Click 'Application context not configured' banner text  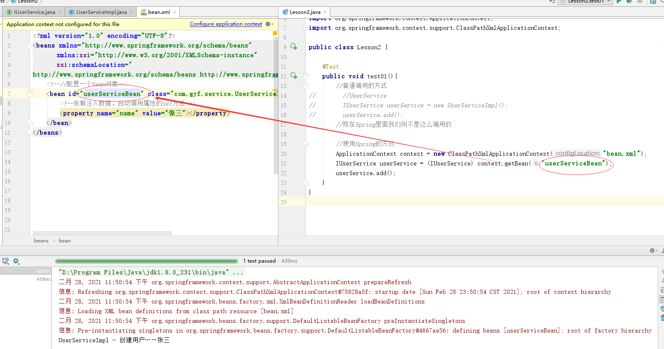(63, 24)
